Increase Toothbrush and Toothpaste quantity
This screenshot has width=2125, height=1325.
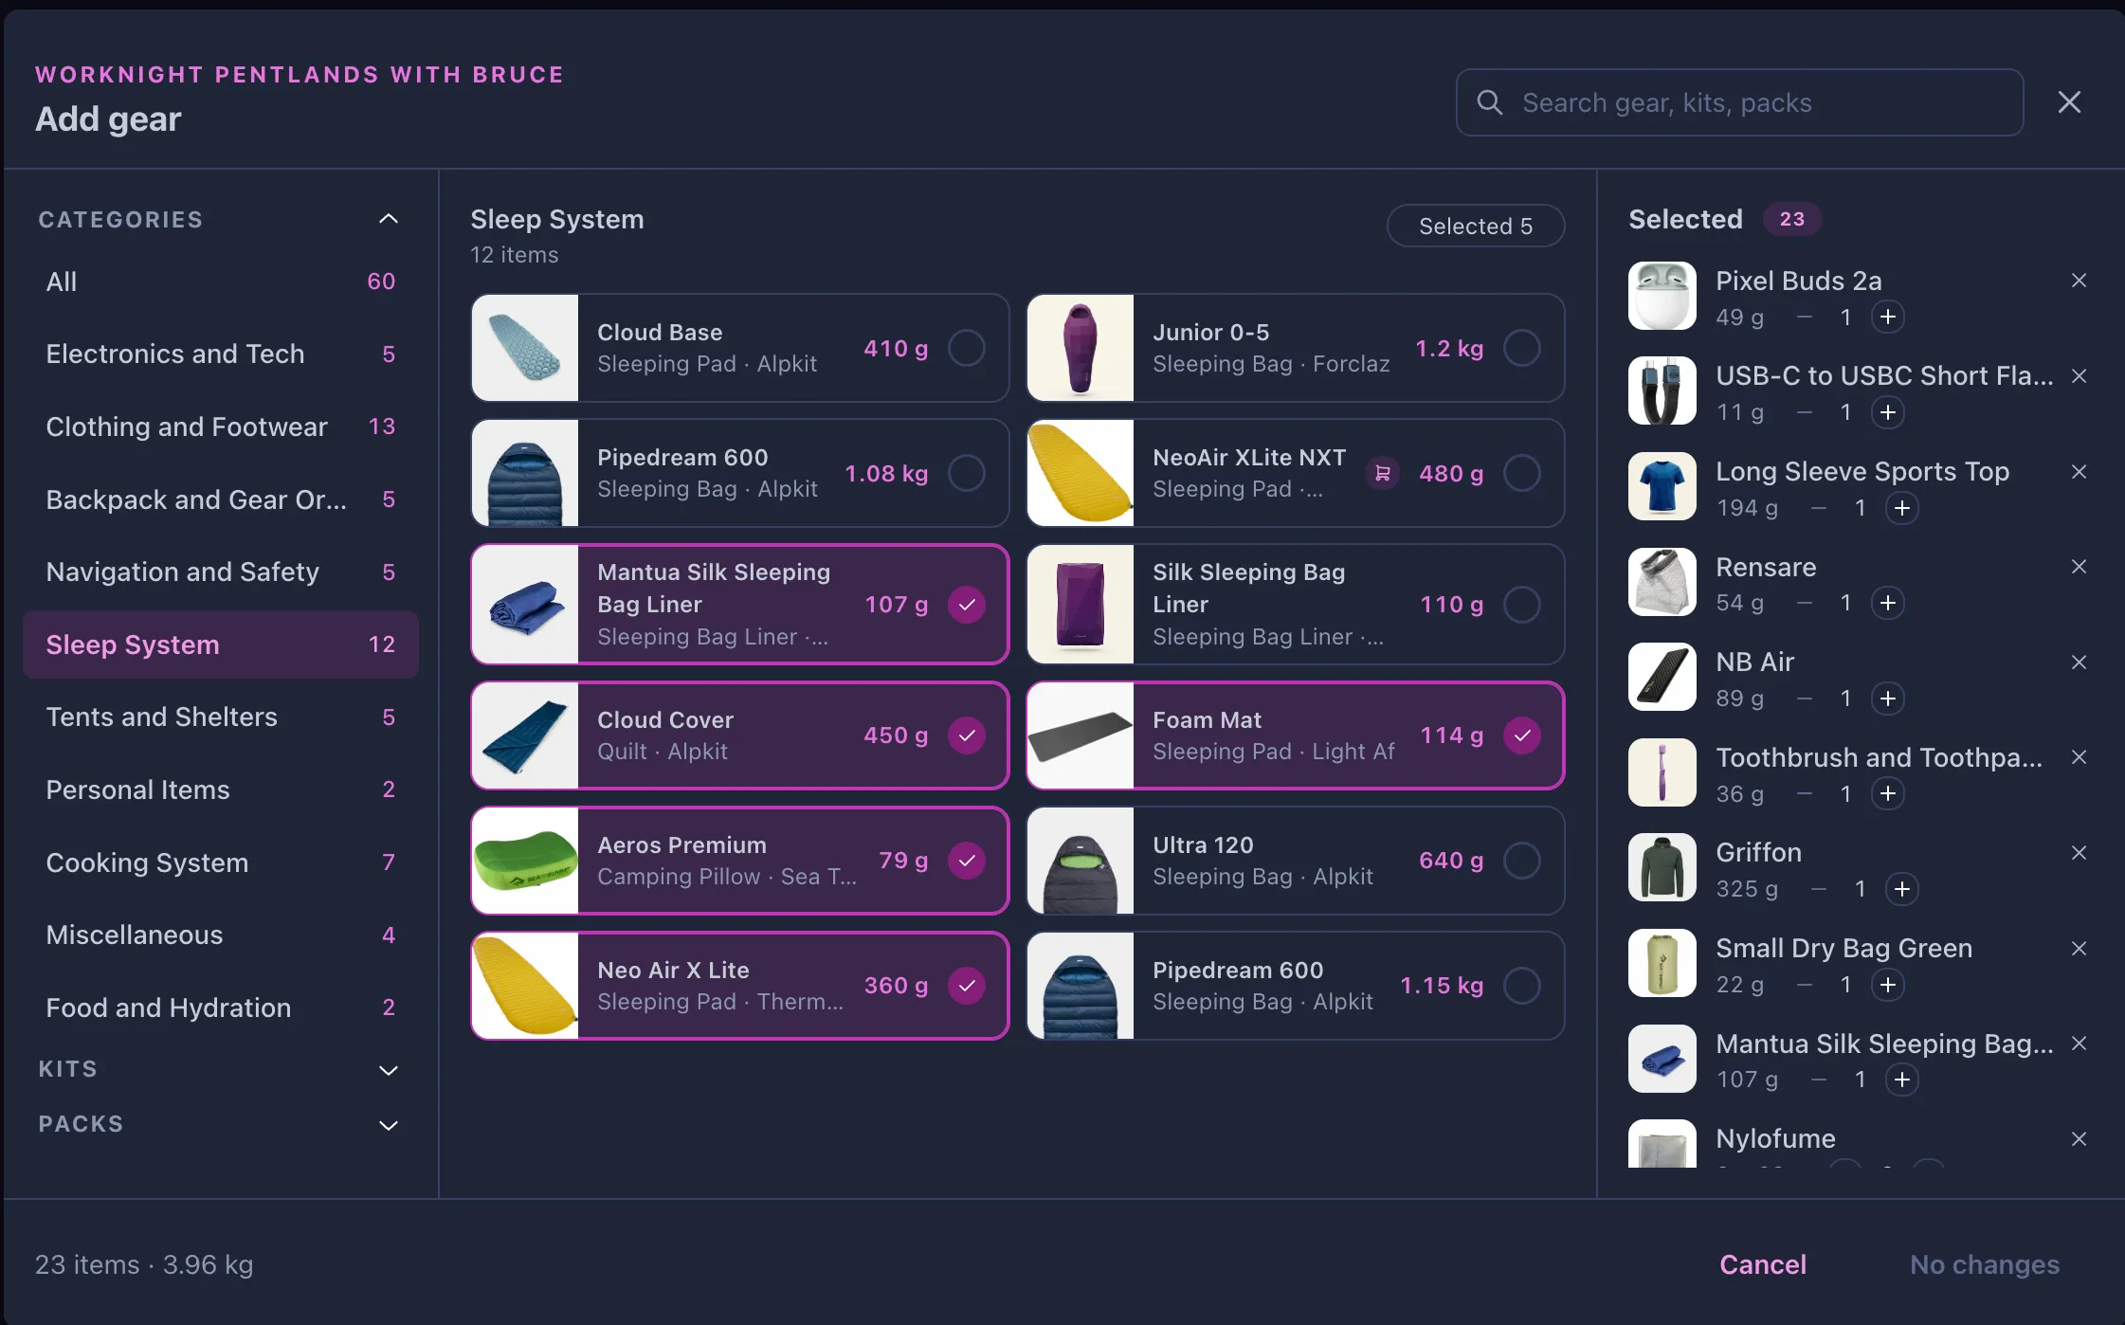pos(1888,794)
